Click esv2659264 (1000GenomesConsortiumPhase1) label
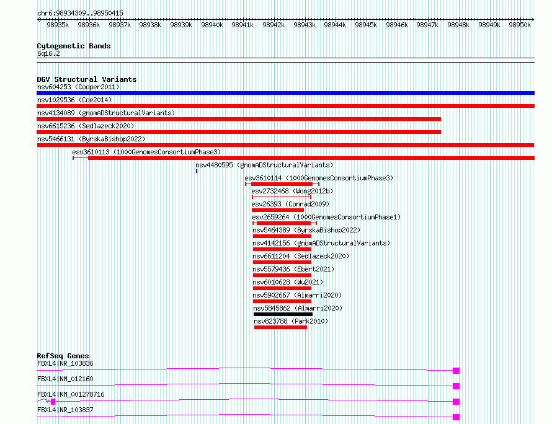The height and width of the screenshot is (424, 552). click(x=326, y=217)
